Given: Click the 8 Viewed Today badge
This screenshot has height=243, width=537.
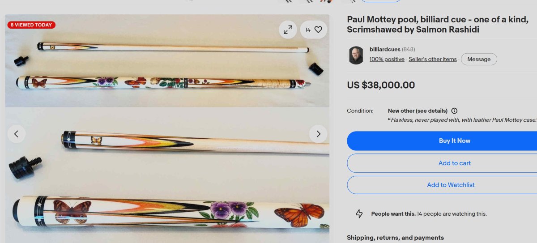Looking at the screenshot, I should pos(31,25).
